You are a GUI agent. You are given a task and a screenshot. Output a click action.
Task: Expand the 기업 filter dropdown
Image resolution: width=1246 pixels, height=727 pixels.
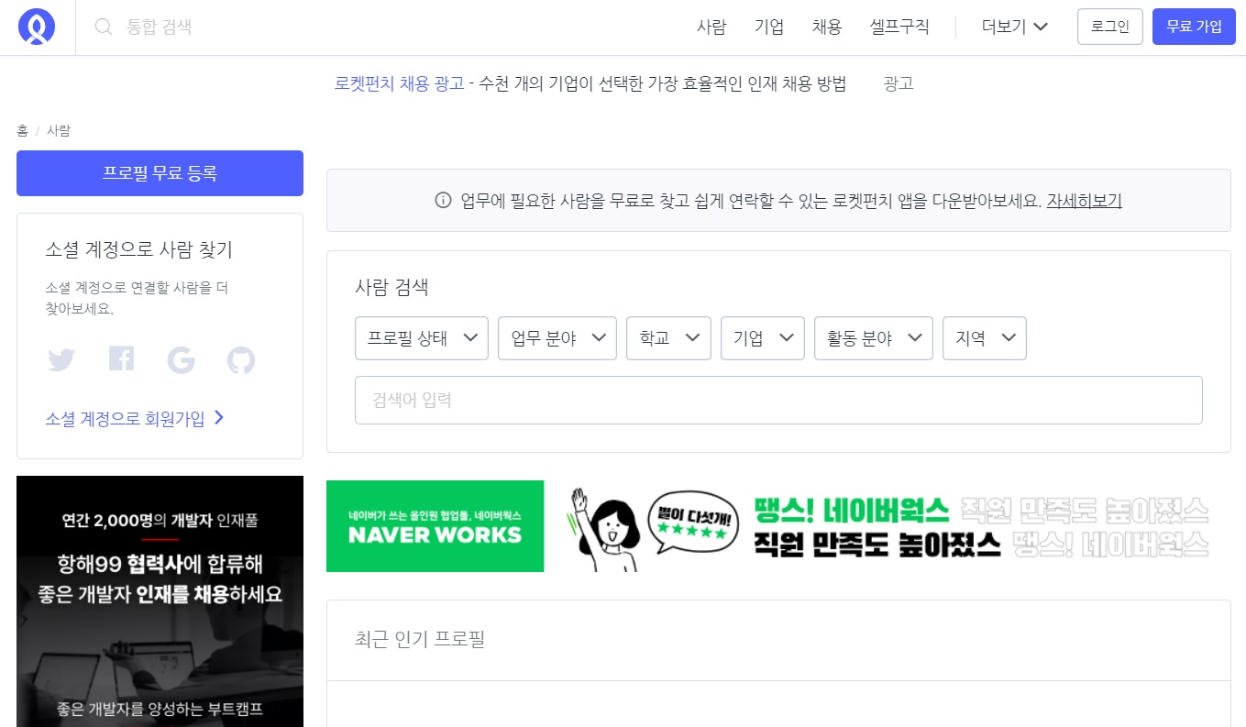tap(763, 338)
